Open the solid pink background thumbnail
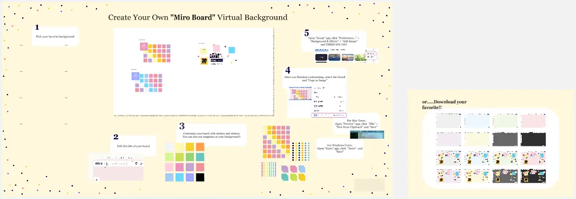 click(x=533, y=121)
